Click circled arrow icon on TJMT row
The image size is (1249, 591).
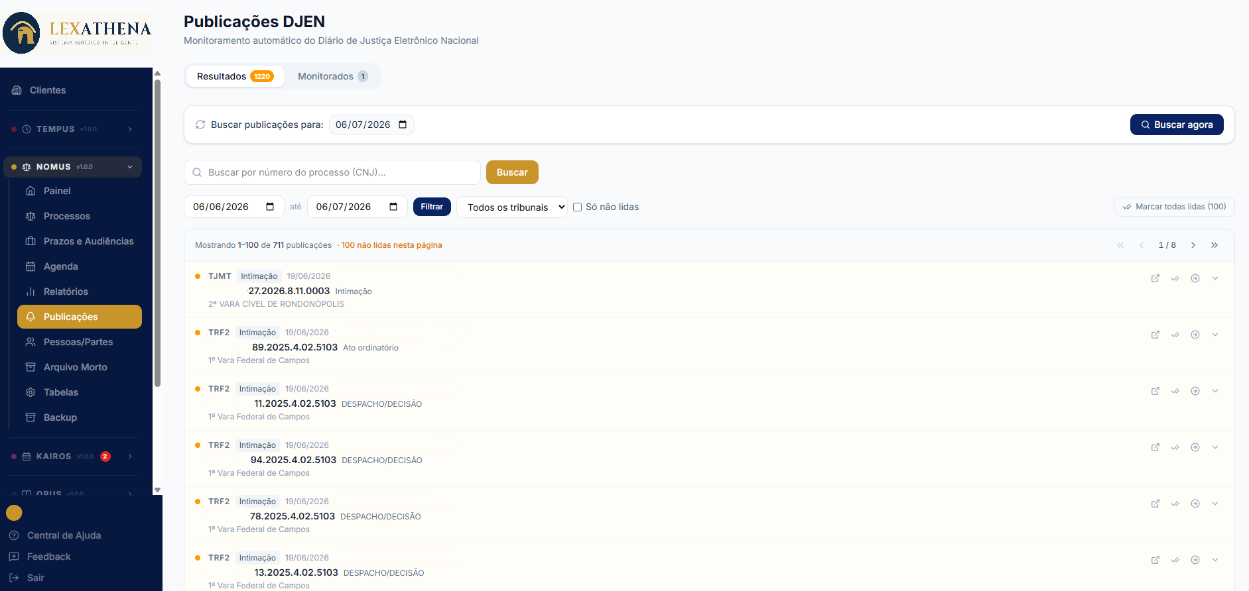pos(1195,278)
